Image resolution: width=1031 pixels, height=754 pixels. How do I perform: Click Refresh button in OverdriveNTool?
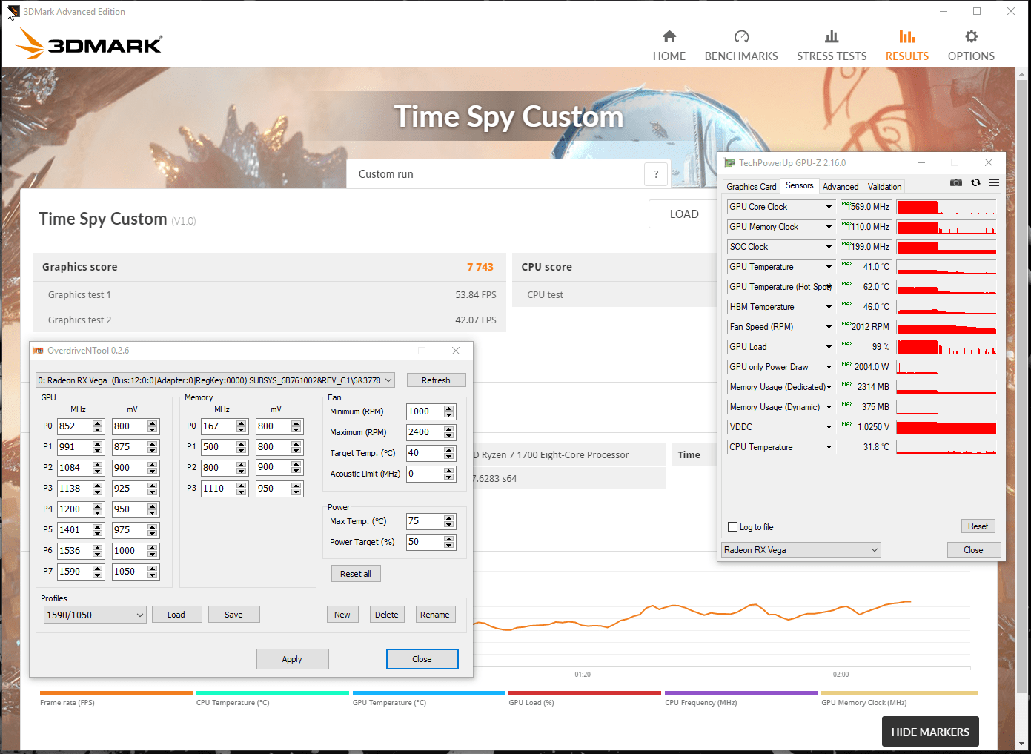pyautogui.click(x=436, y=380)
